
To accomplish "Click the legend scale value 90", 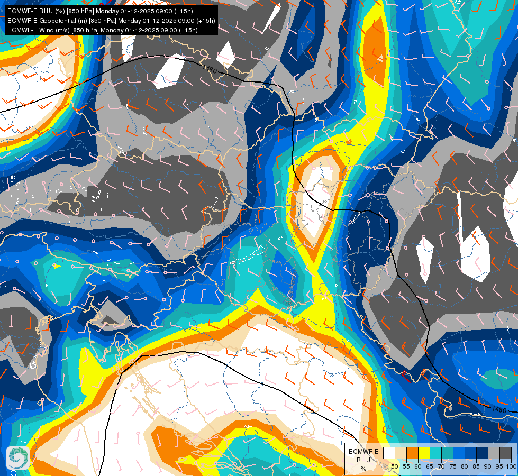I will (x=488, y=466).
